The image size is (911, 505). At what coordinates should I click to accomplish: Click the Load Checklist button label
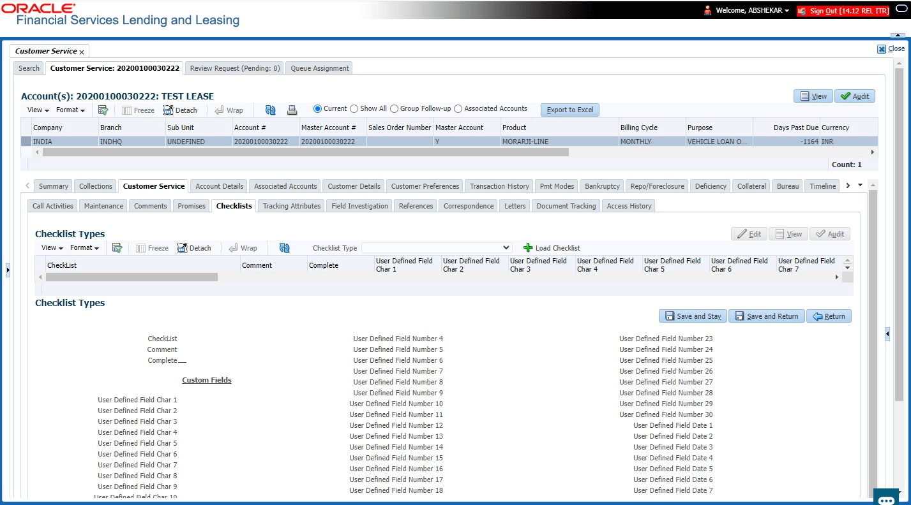[558, 248]
